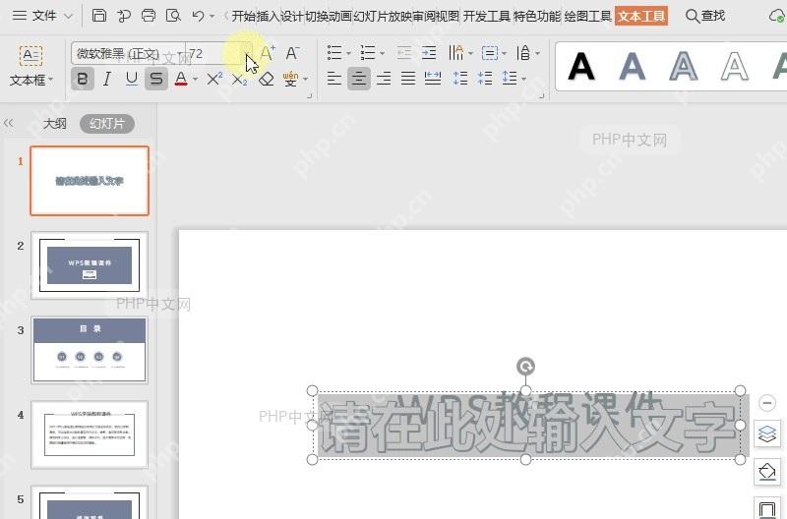Open paragraph line spacing dropdown arrow
The image size is (787, 519).
click(524, 79)
